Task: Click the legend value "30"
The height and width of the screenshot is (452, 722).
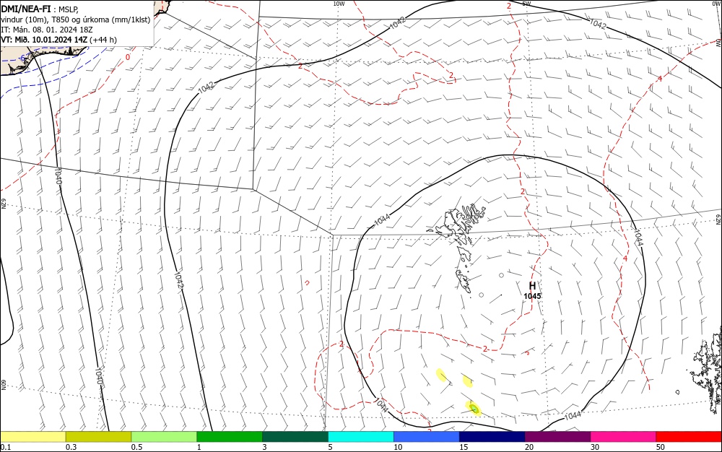Action: [595, 447]
